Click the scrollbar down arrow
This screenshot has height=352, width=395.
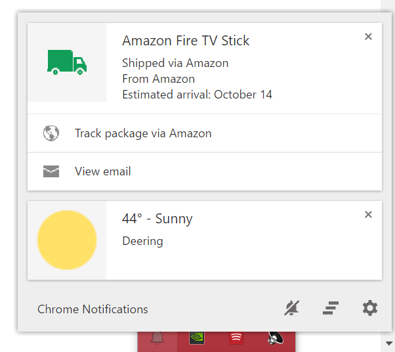[x=388, y=343]
